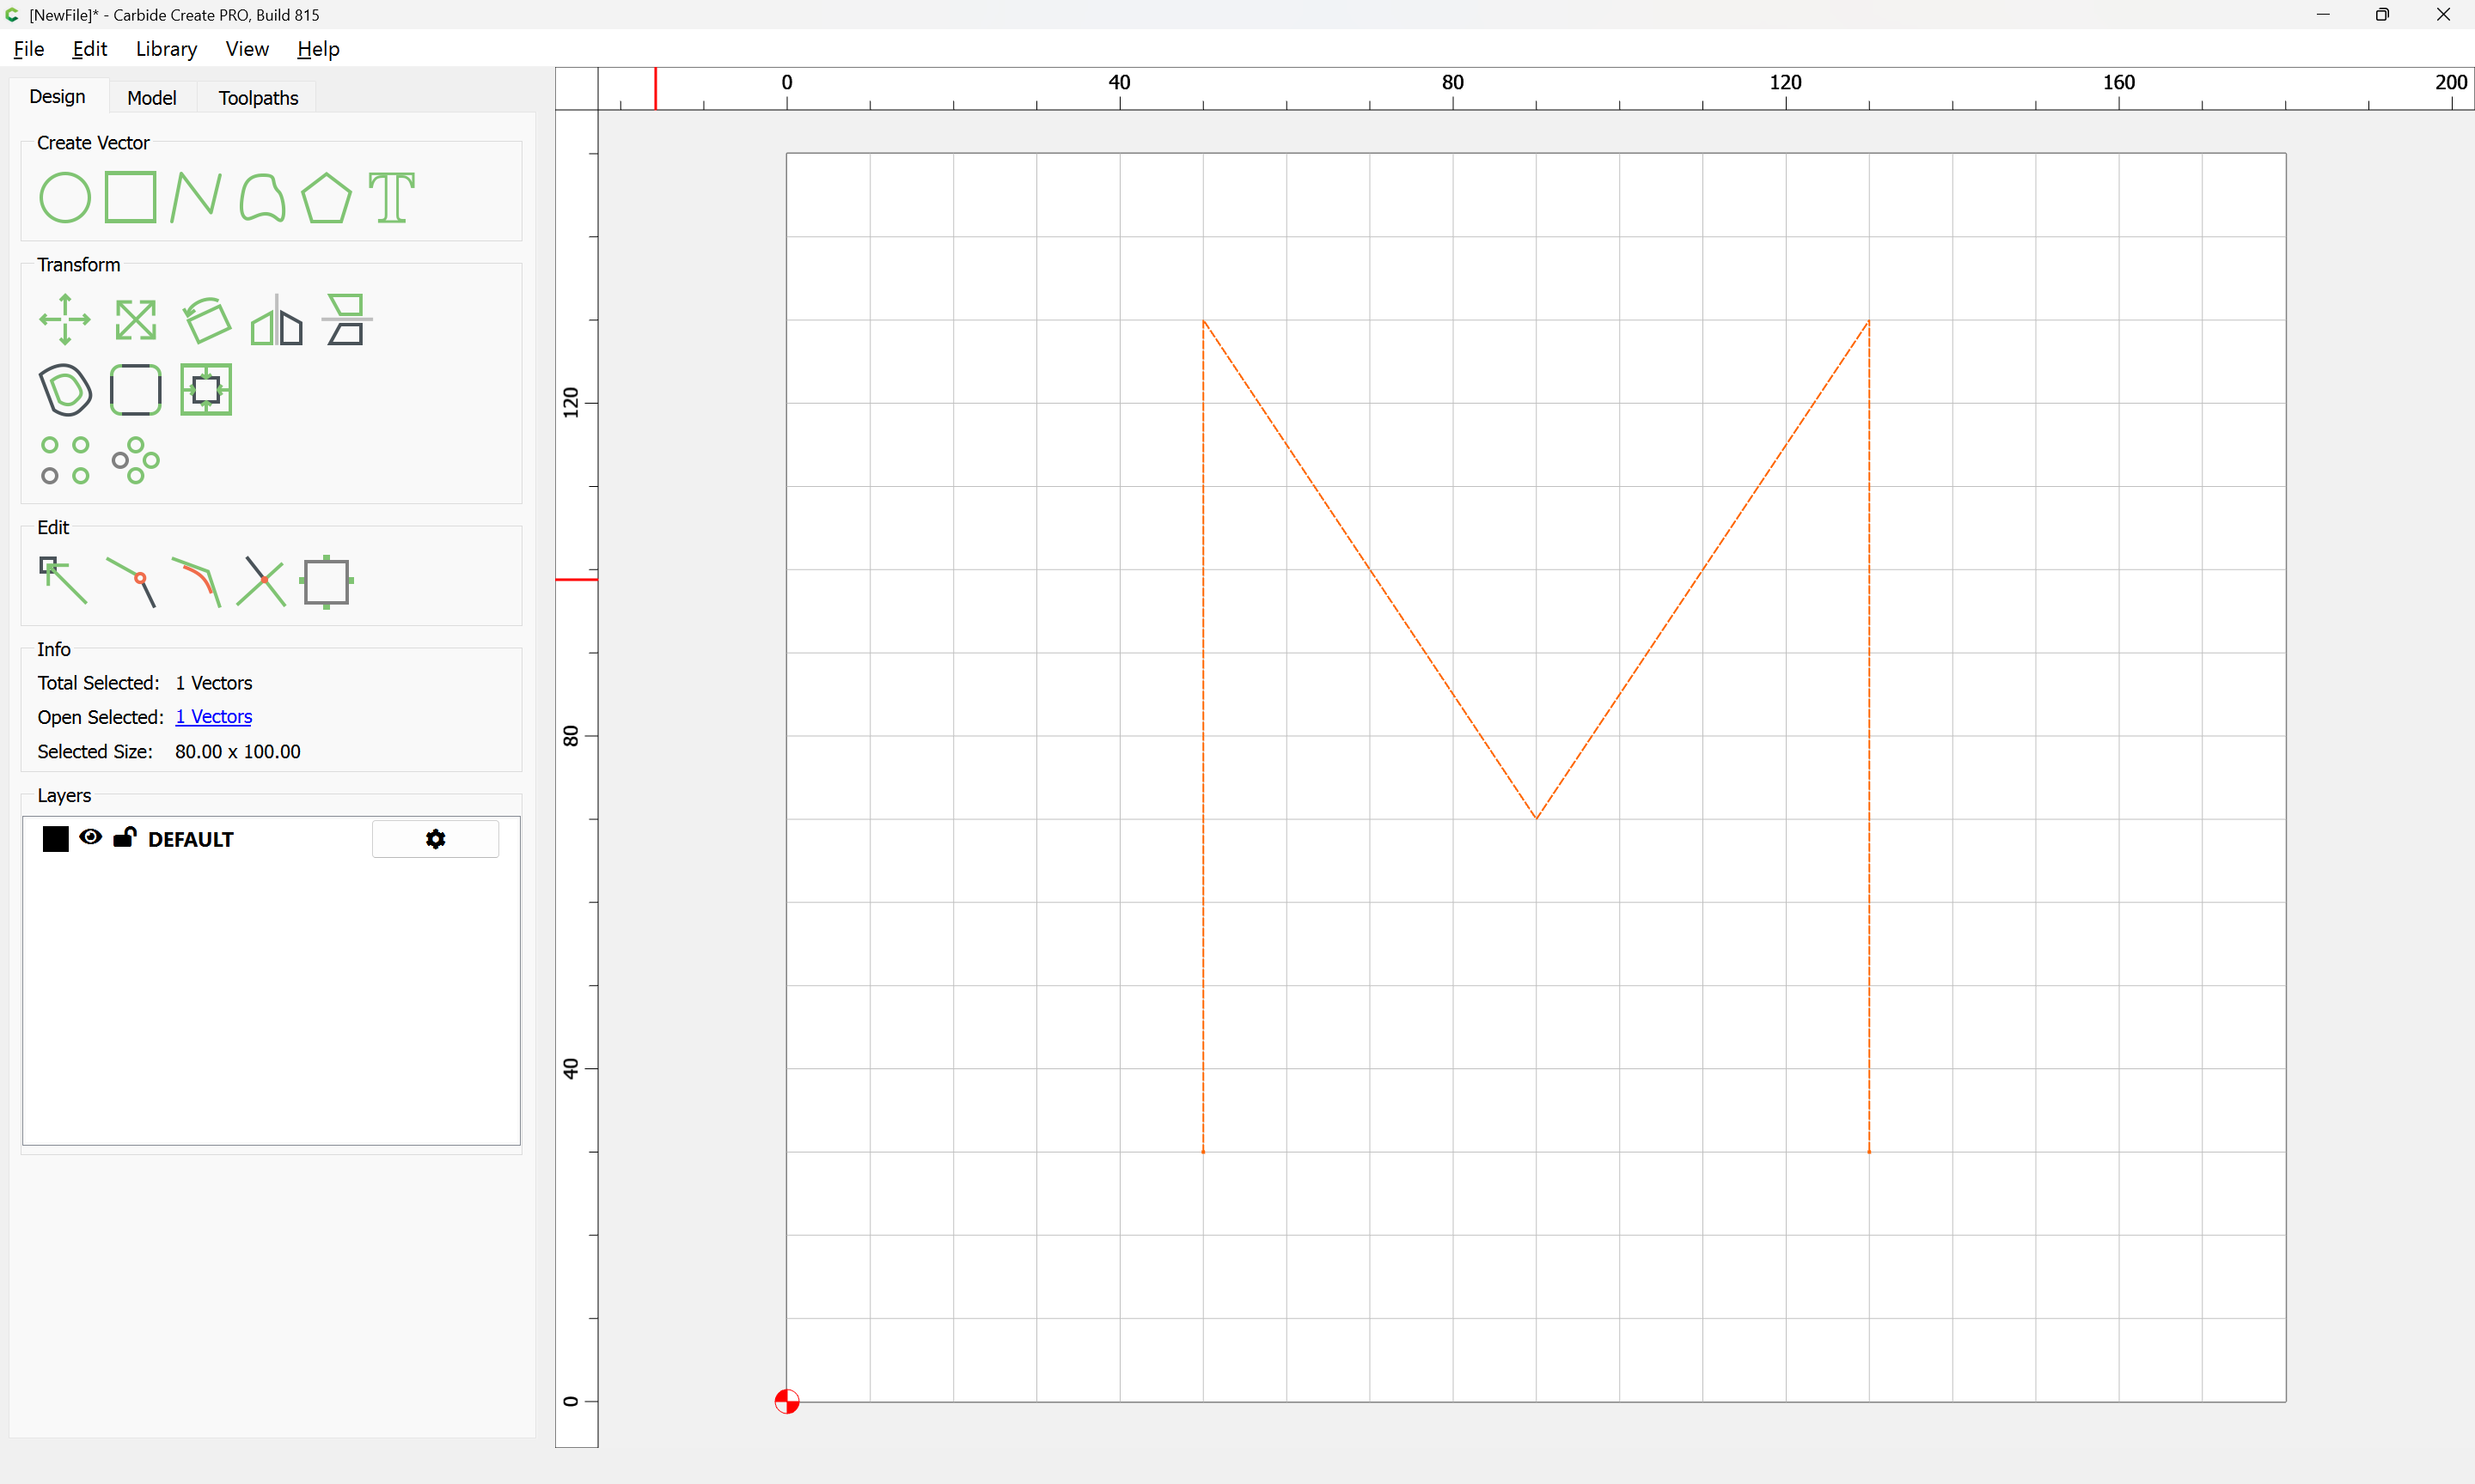
Task: Click the 'Selected Size' value 80.00 x 100.00
Action: (238, 752)
